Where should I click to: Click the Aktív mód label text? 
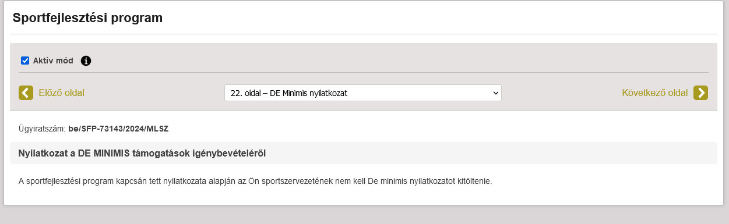pyautogui.click(x=53, y=61)
